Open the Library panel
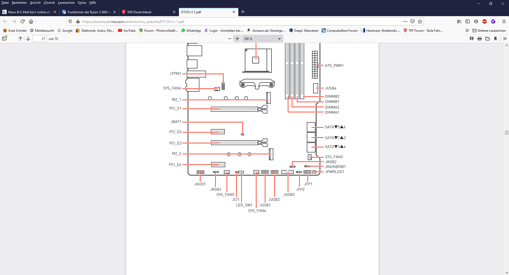The width and height of the screenshot is (509, 275). coord(459,21)
